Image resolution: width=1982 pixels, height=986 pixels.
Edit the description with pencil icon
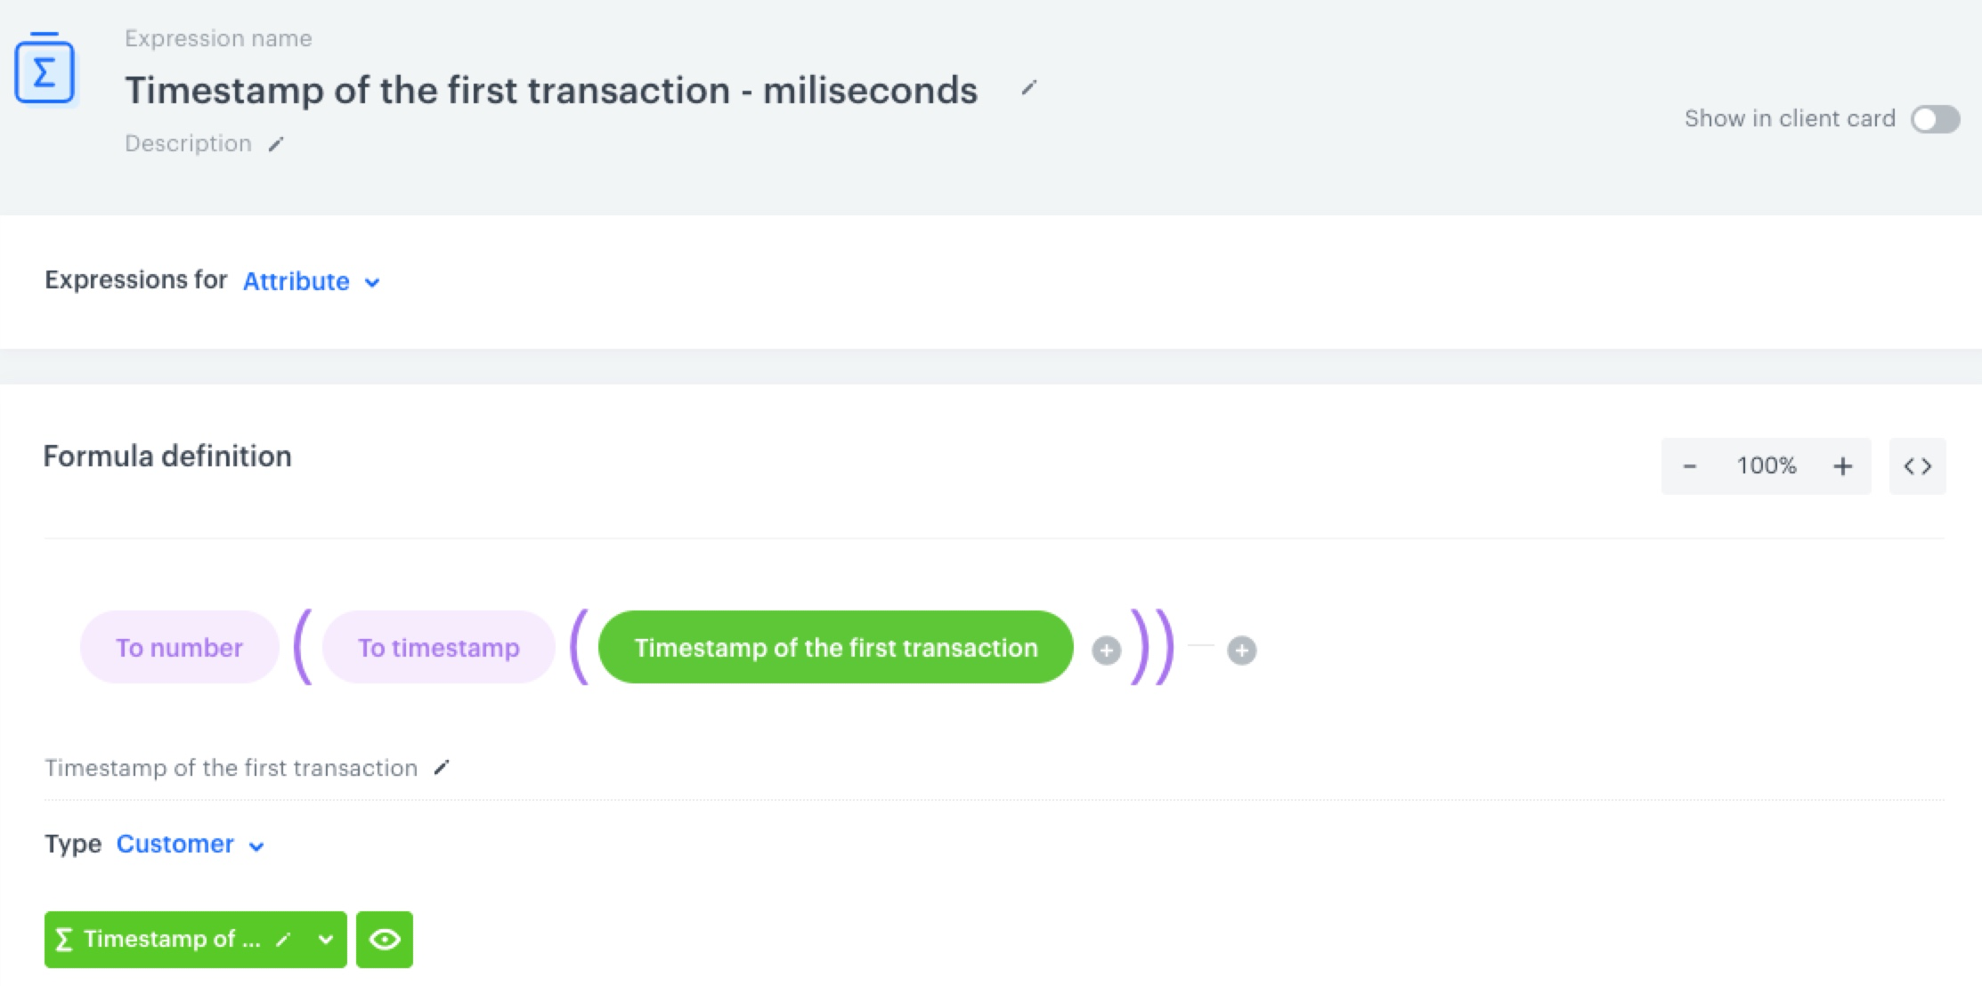click(x=276, y=144)
